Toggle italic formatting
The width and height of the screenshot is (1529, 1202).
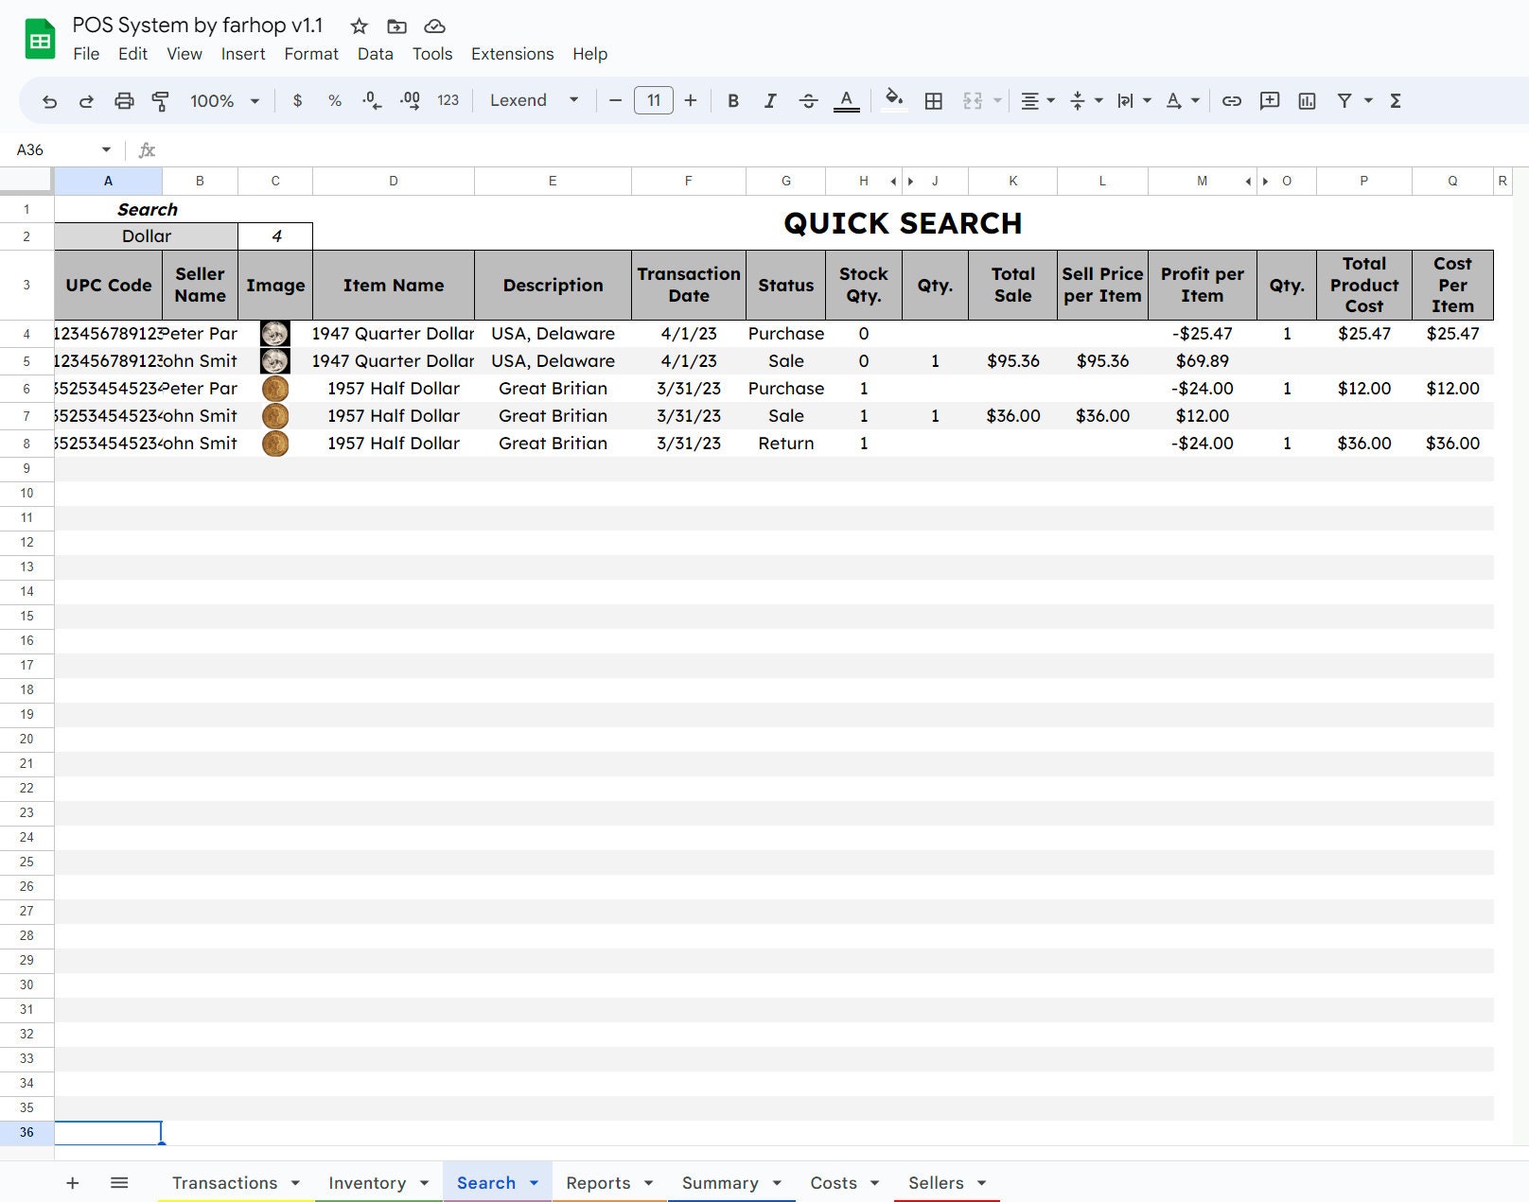click(x=770, y=101)
